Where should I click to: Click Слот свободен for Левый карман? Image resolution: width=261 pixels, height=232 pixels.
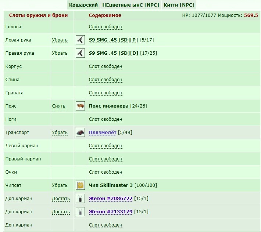106,146
